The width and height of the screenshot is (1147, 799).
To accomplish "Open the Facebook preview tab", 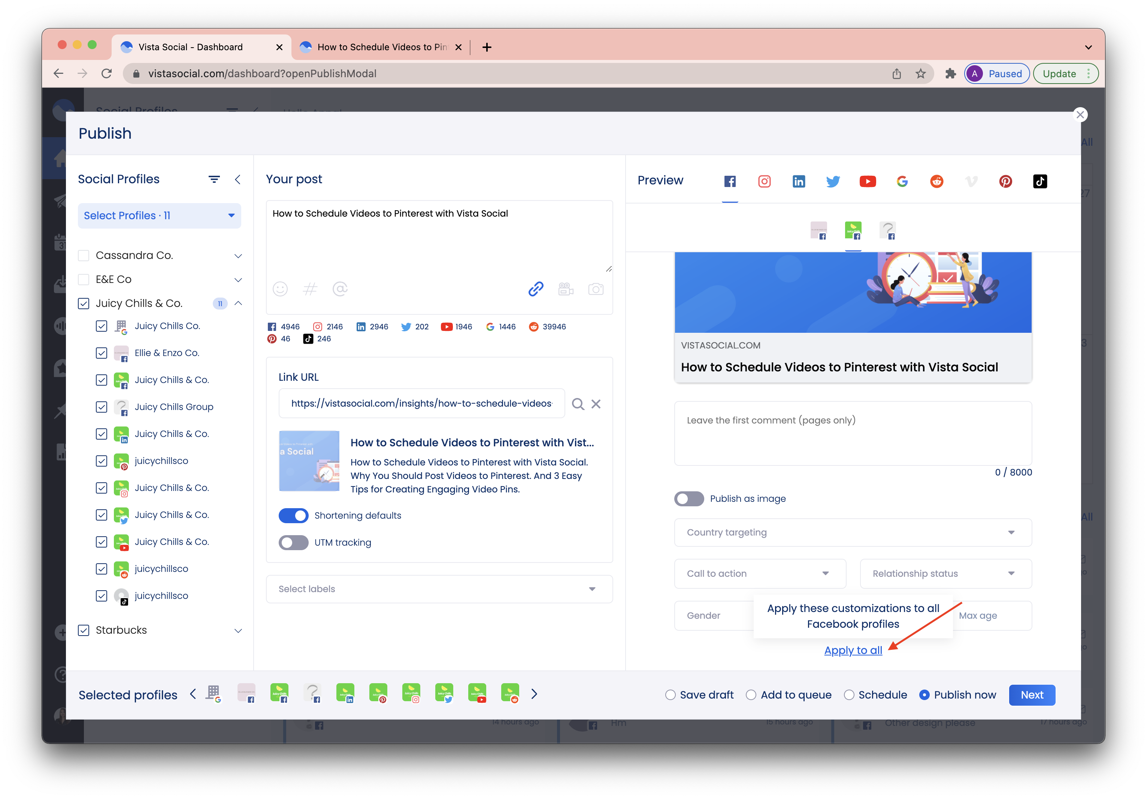I will [x=729, y=181].
